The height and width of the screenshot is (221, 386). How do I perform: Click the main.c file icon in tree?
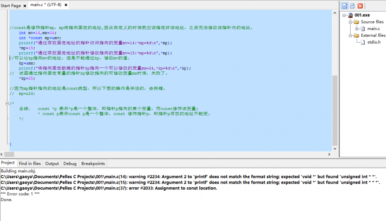363,29
